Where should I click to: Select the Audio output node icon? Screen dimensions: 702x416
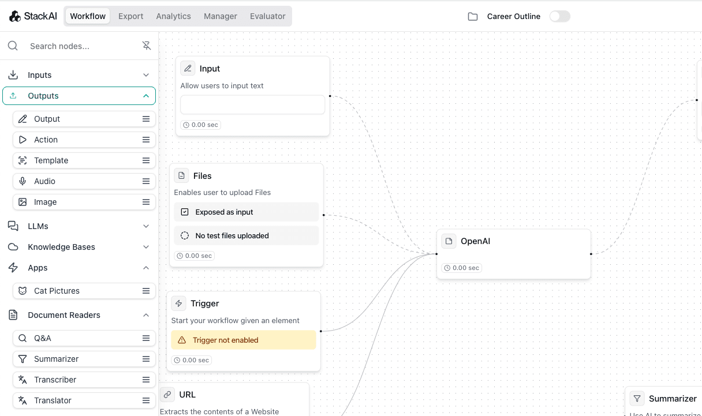(x=23, y=181)
